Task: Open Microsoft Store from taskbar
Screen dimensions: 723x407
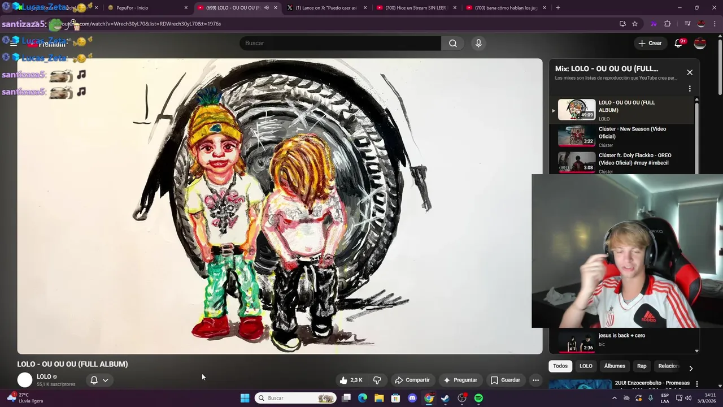Action: coord(396,398)
